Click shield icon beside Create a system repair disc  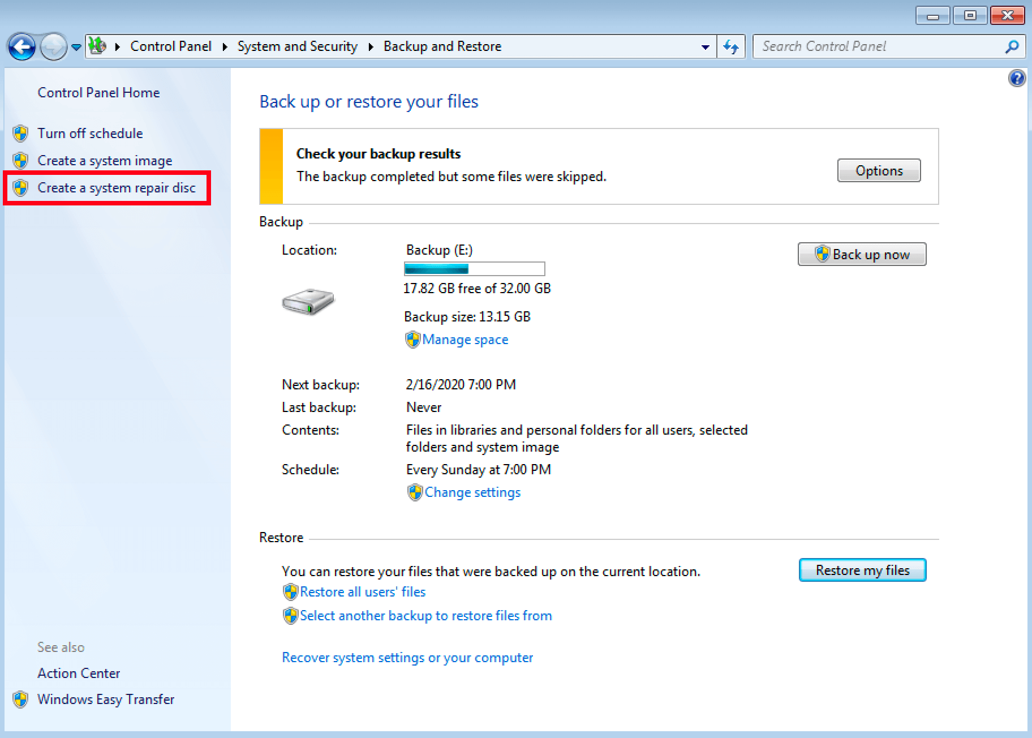coord(20,188)
